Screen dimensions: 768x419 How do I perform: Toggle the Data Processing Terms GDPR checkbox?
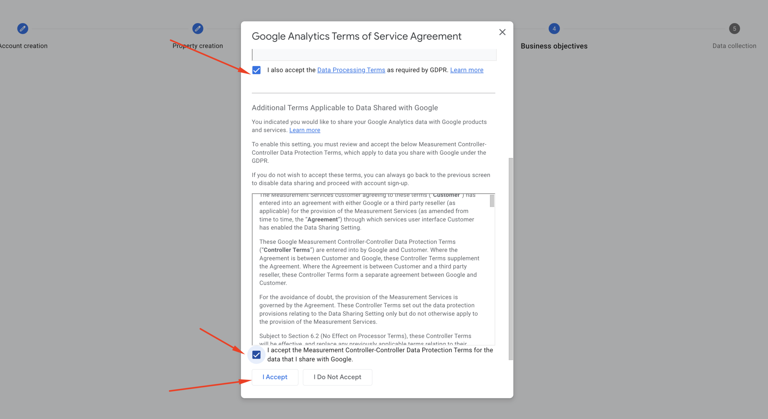pyautogui.click(x=256, y=70)
